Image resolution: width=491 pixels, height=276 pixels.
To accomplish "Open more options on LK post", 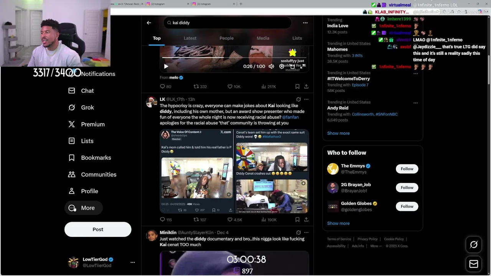I will 306,99.
